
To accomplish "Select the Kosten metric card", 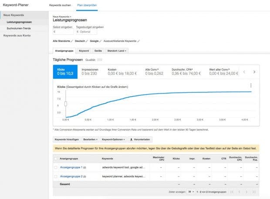I will [x=122, y=72].
